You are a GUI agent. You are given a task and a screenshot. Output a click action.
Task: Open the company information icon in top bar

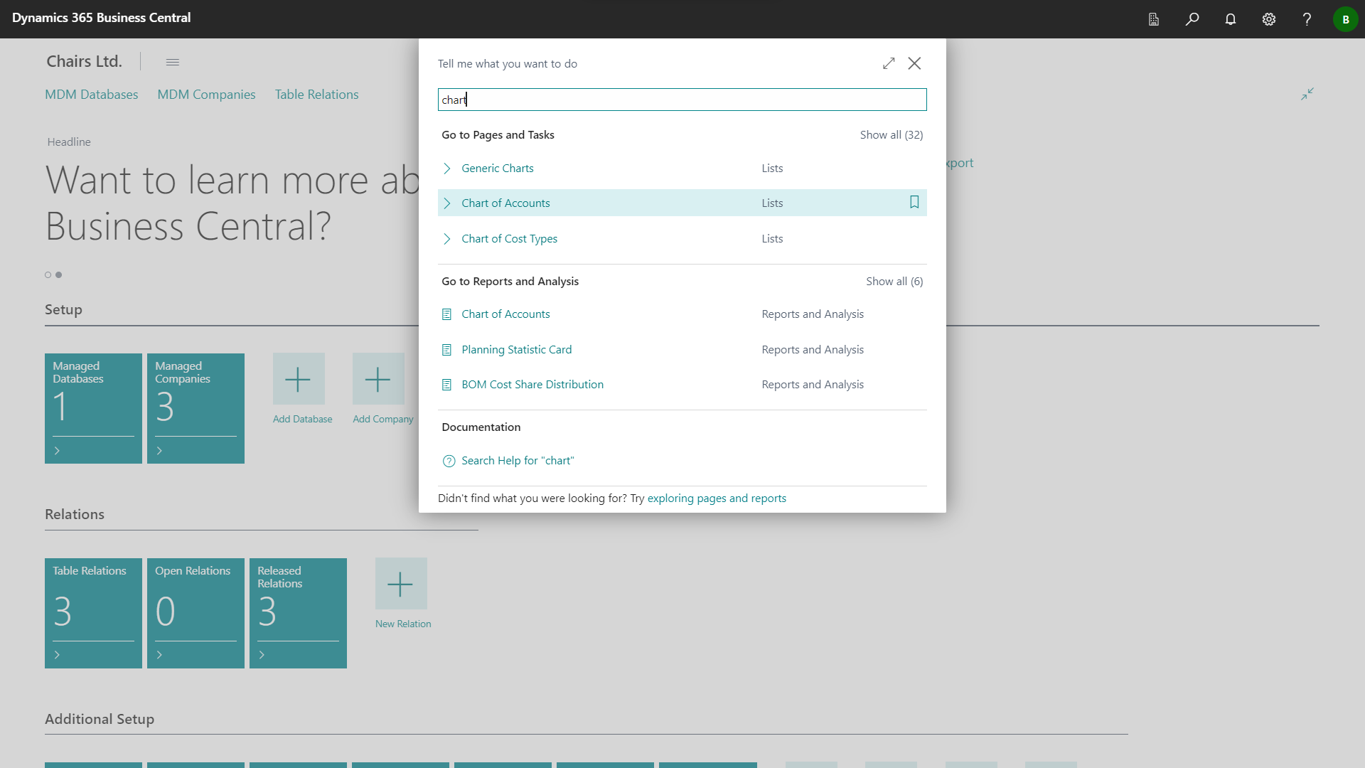(1153, 19)
